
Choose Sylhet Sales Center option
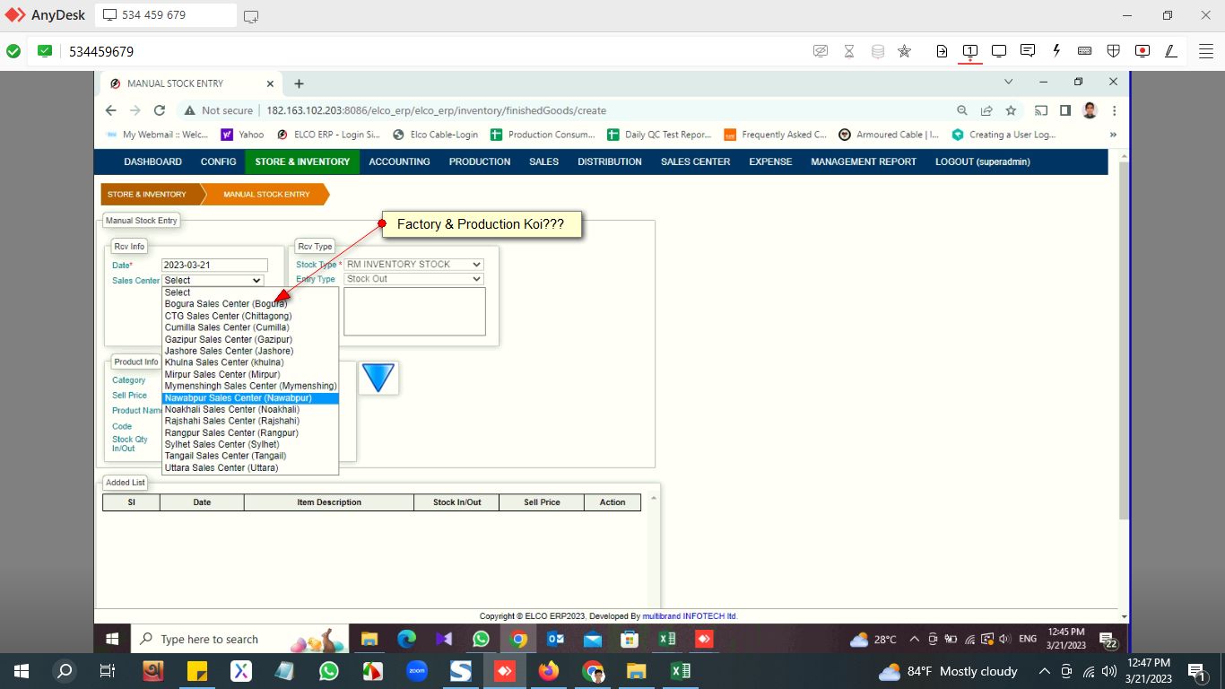click(250, 444)
